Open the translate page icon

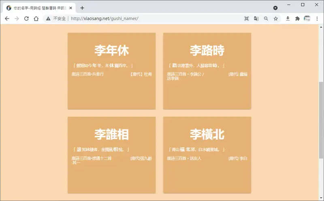256,19
